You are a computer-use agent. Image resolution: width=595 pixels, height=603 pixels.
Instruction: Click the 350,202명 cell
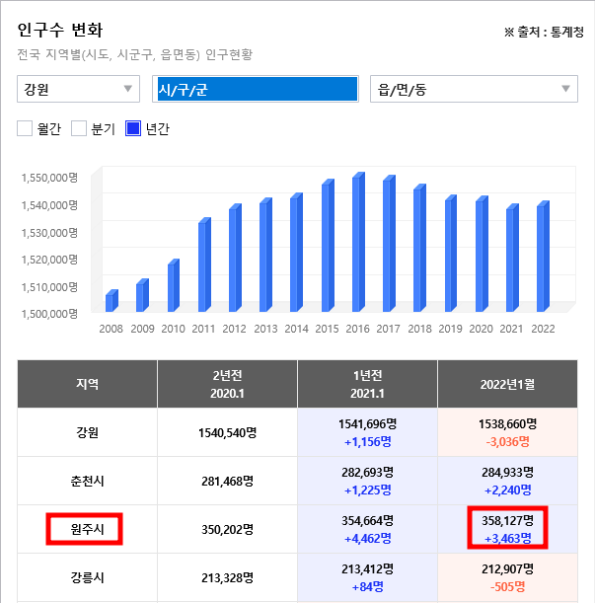click(x=227, y=530)
